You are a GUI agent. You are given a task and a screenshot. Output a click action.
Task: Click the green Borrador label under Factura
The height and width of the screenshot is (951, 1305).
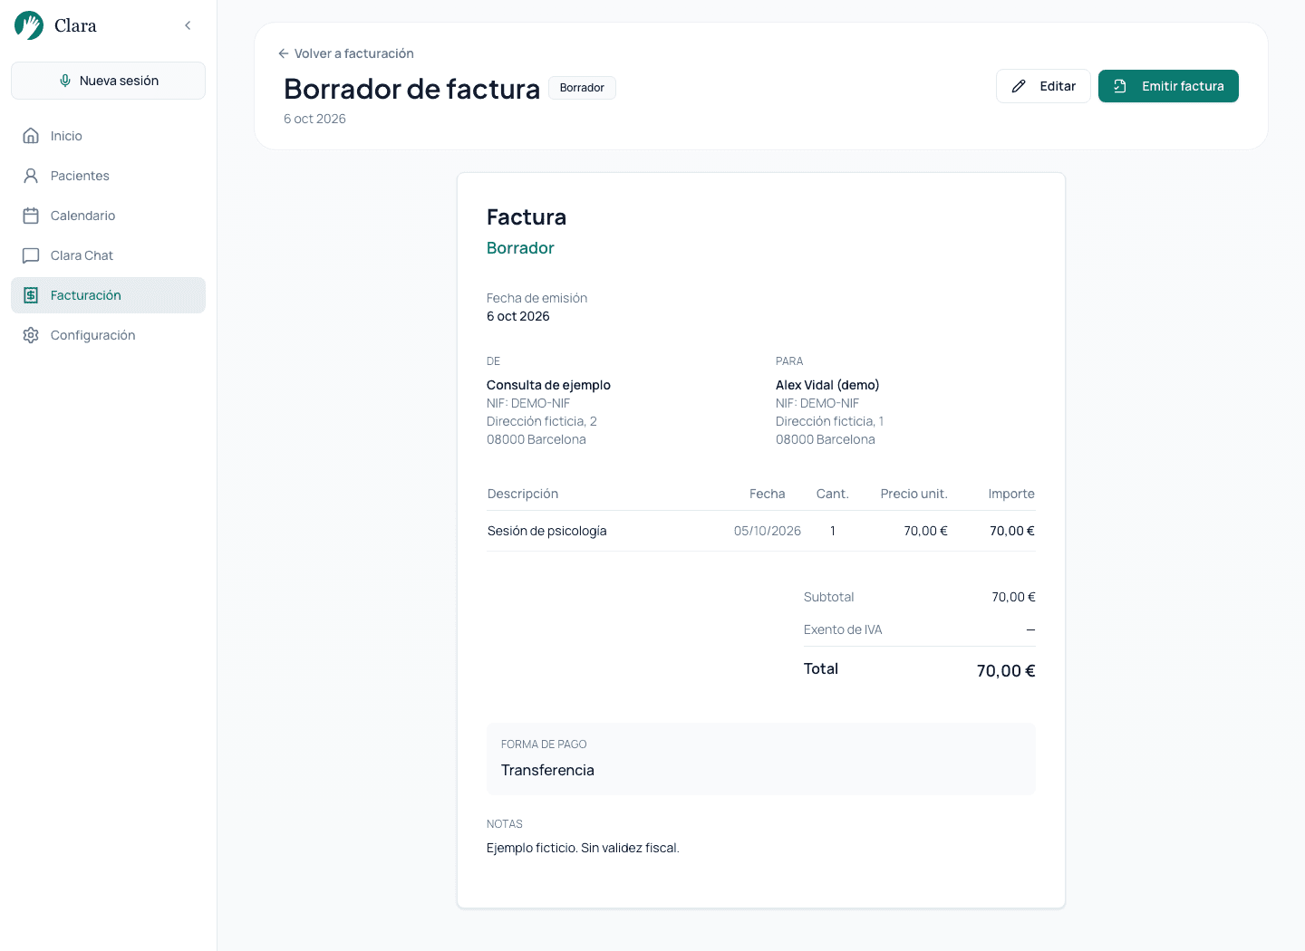[520, 248]
